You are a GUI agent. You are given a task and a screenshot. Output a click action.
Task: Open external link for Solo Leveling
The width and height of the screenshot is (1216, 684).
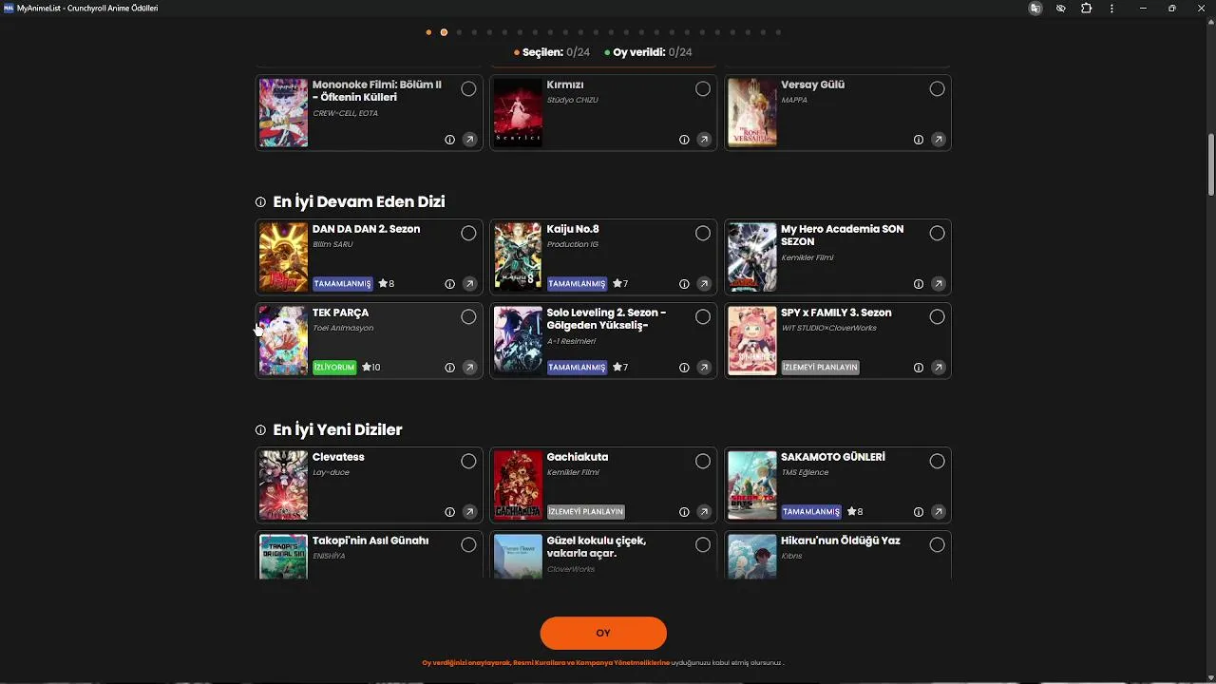pyautogui.click(x=704, y=368)
